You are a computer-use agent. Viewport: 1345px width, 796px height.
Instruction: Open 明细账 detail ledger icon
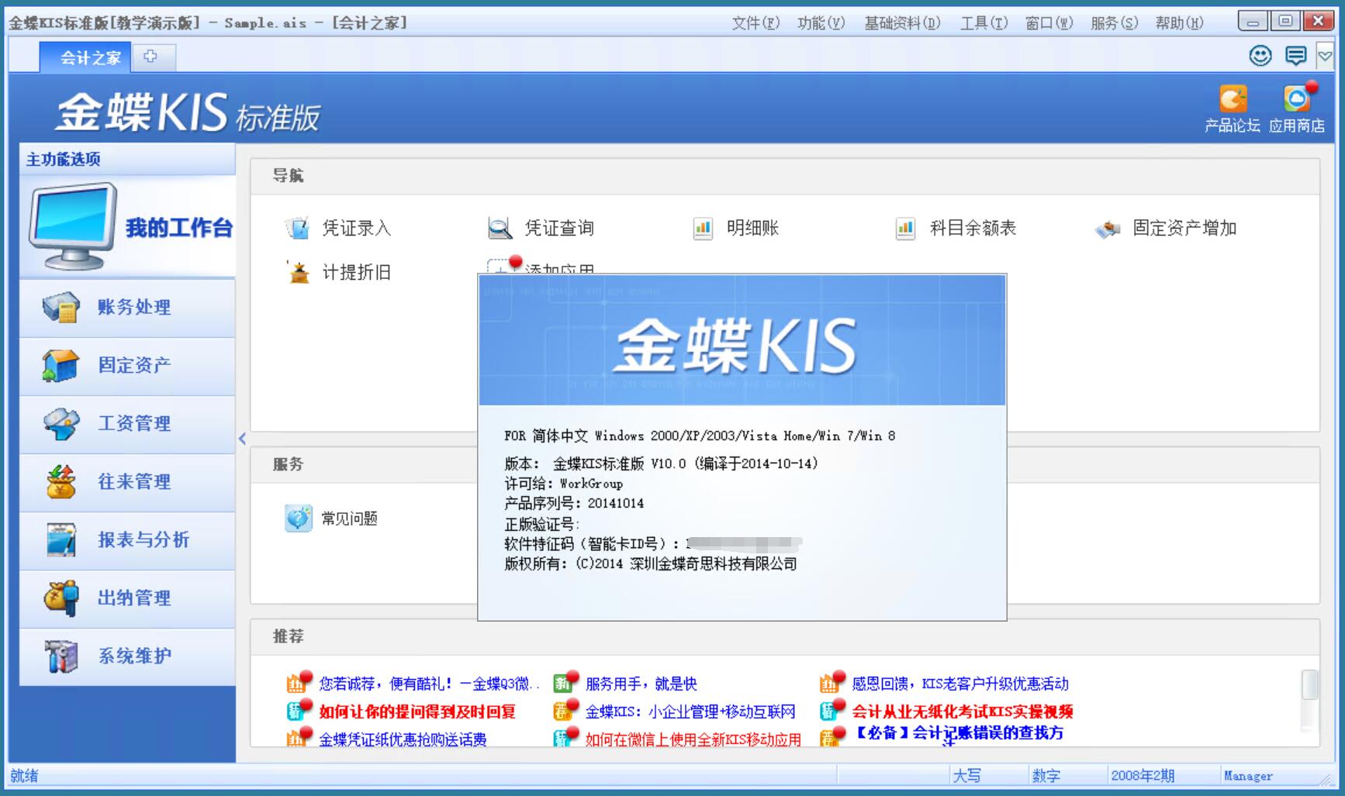[x=703, y=228]
